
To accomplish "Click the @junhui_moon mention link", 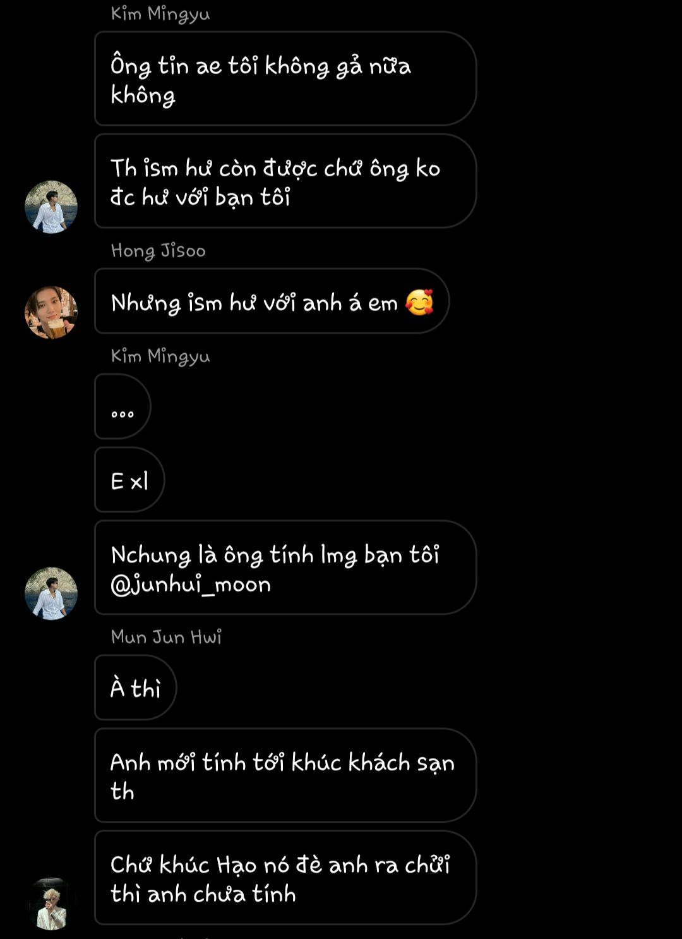I will [x=191, y=585].
